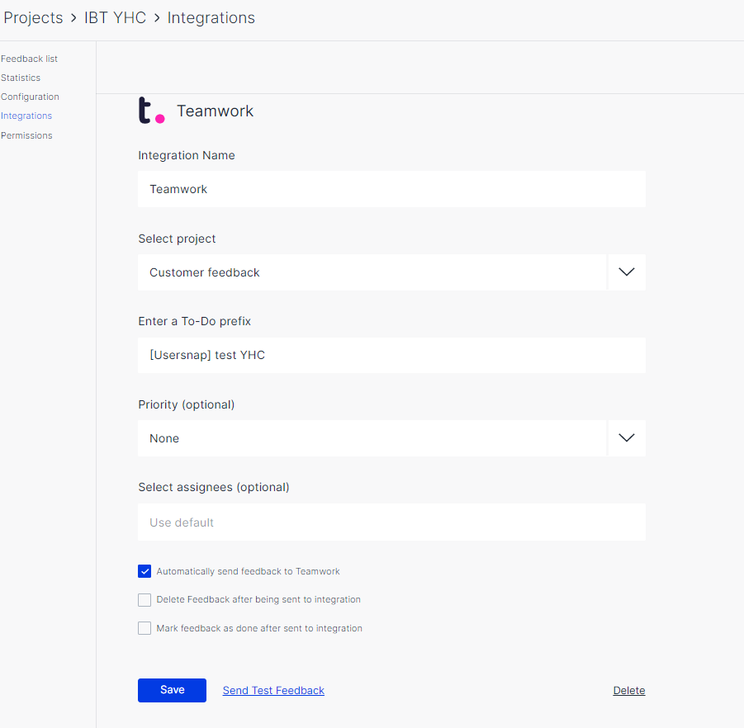Click the Teamwork heading text

pyautogui.click(x=215, y=111)
